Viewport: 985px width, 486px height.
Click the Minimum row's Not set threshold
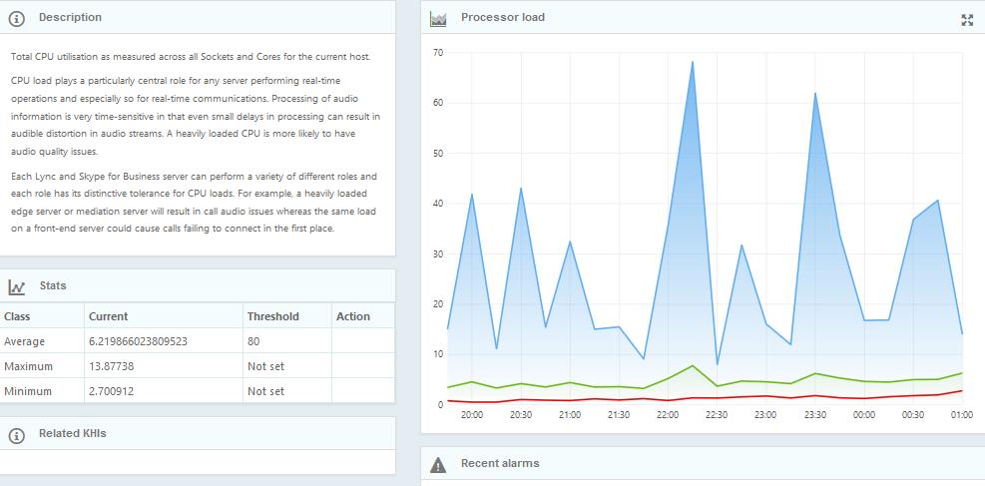pos(265,391)
